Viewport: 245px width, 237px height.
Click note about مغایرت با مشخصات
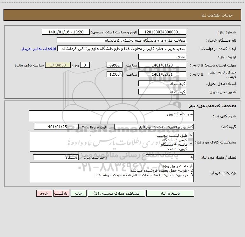click(x=143, y=175)
